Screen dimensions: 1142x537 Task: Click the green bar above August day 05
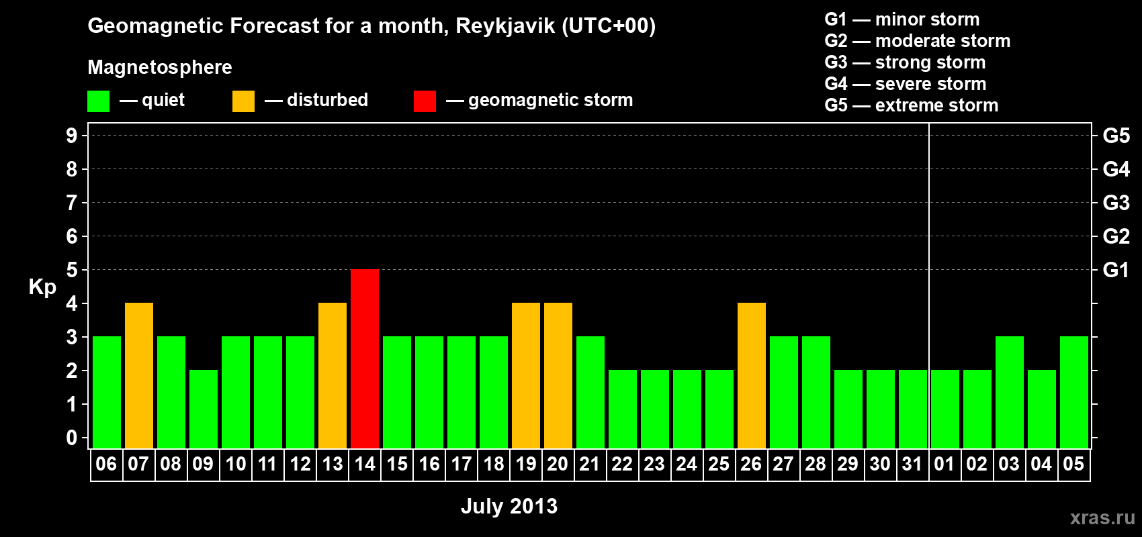[x=1074, y=392]
